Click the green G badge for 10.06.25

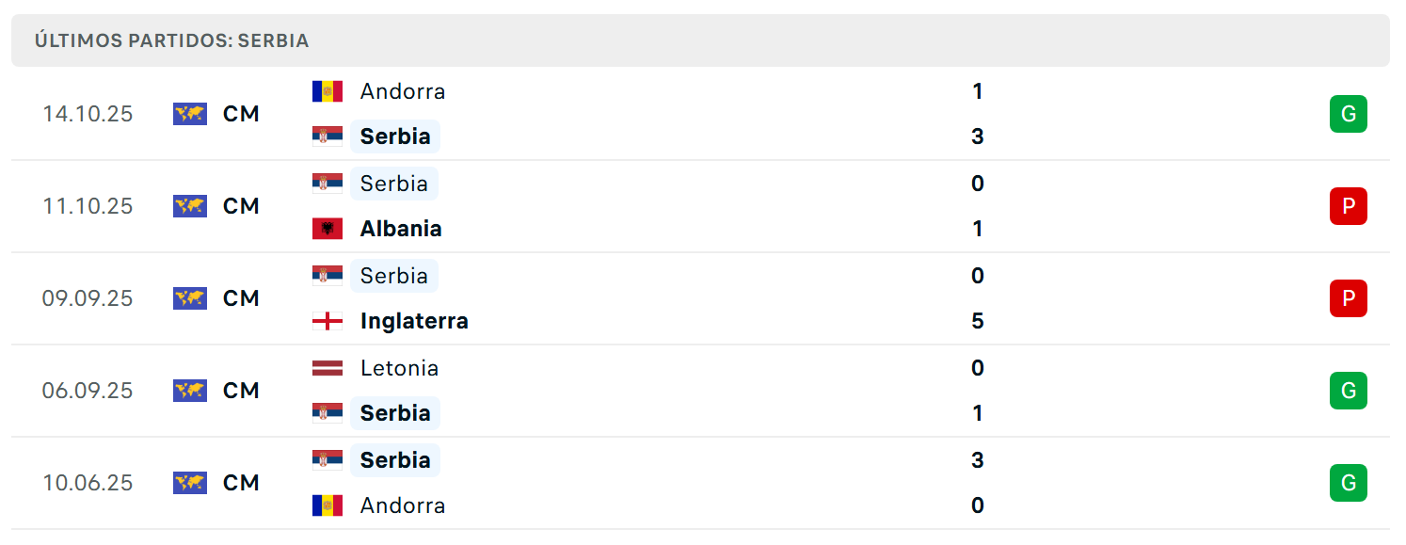1348,483
